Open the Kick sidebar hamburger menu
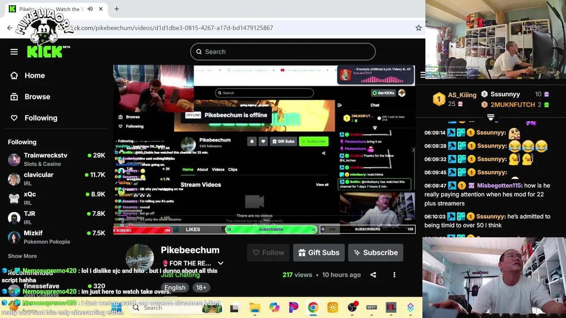Screen dimensions: 566x318 [x=14, y=52]
